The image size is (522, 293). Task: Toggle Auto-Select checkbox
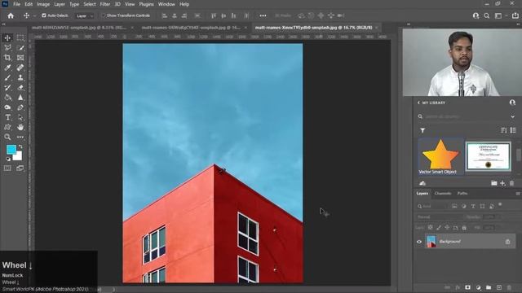tap(43, 15)
